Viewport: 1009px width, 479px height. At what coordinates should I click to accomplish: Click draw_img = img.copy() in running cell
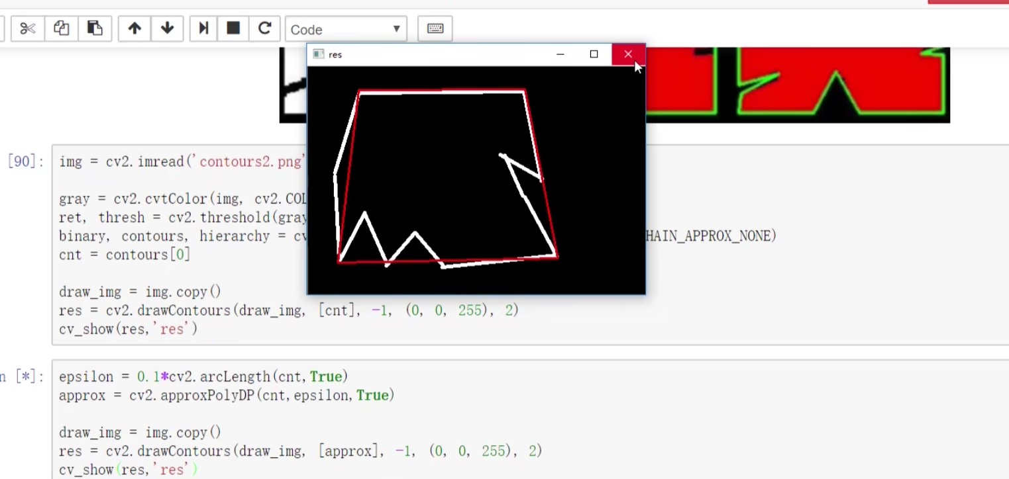(x=140, y=432)
